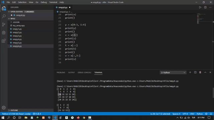Click the TUR keyboard language indicator
This screenshot has width=214, height=120.
coord(193,118)
